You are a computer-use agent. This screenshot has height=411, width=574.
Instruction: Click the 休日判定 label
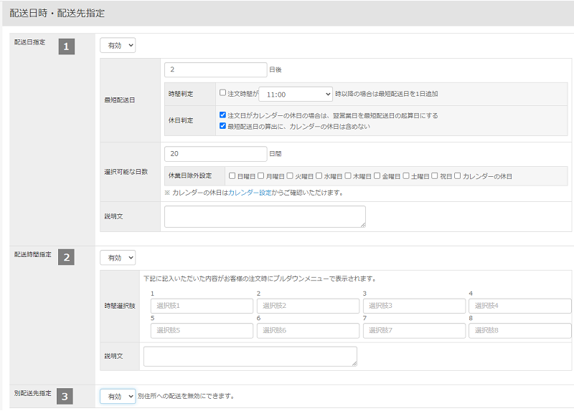181,120
